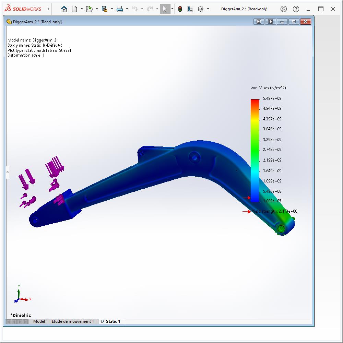
Task: Click the Home icon in toolbar
Action: tap(64, 9)
